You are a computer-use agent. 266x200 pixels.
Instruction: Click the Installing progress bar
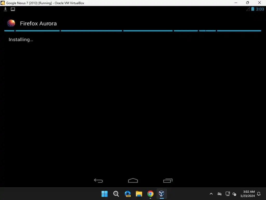click(x=133, y=31)
